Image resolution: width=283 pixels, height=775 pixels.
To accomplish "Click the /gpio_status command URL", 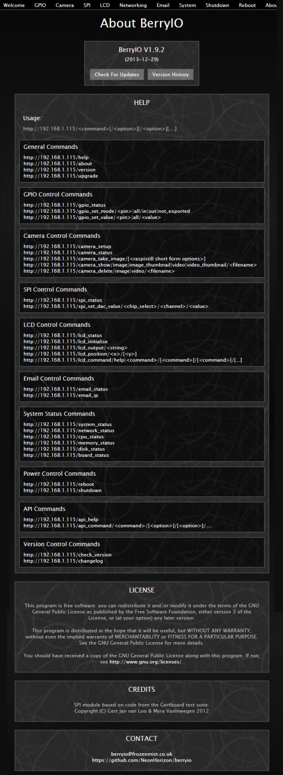I will pos(65,205).
